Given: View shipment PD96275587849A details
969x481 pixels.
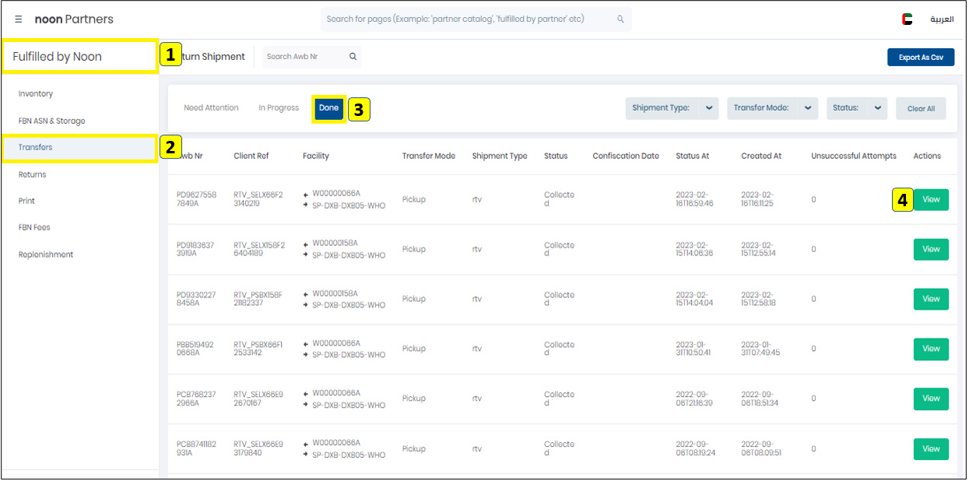Looking at the screenshot, I should (931, 199).
